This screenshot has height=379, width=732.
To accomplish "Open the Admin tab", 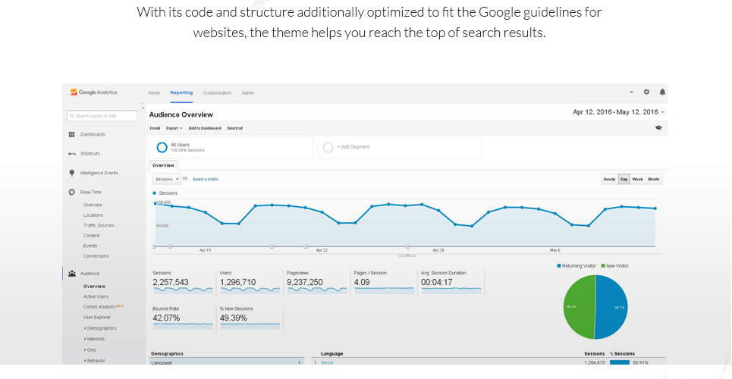I will point(248,93).
